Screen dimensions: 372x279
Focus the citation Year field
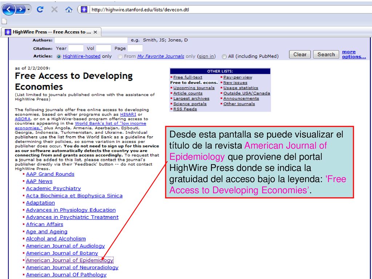point(76,48)
